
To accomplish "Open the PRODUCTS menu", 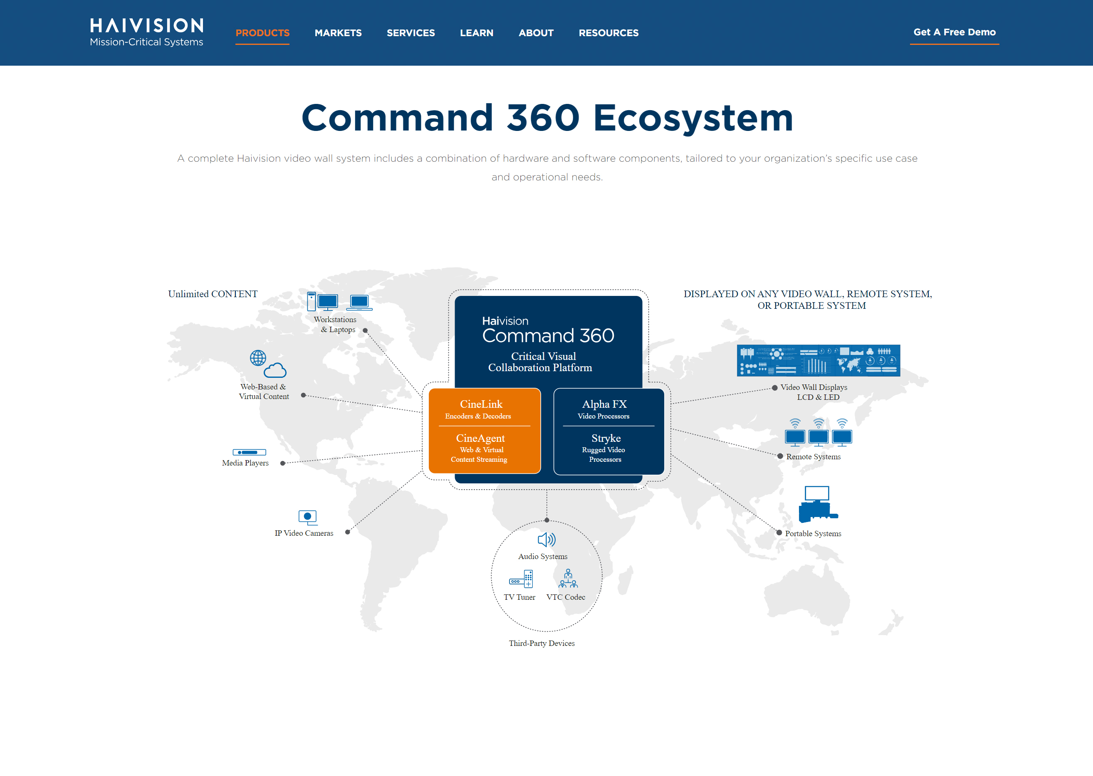I will (262, 33).
